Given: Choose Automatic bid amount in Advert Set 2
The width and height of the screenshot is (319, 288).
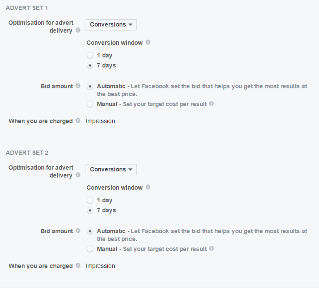Looking at the screenshot, I should (x=90, y=231).
